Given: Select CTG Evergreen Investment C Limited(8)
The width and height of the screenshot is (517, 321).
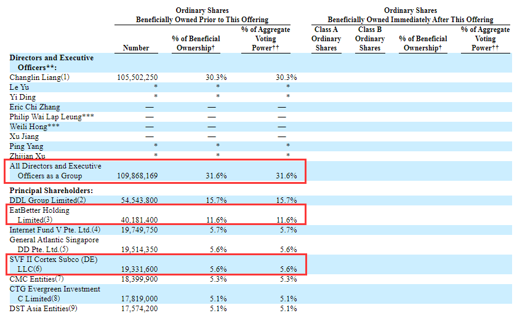Looking at the screenshot, I should tap(55, 294).
